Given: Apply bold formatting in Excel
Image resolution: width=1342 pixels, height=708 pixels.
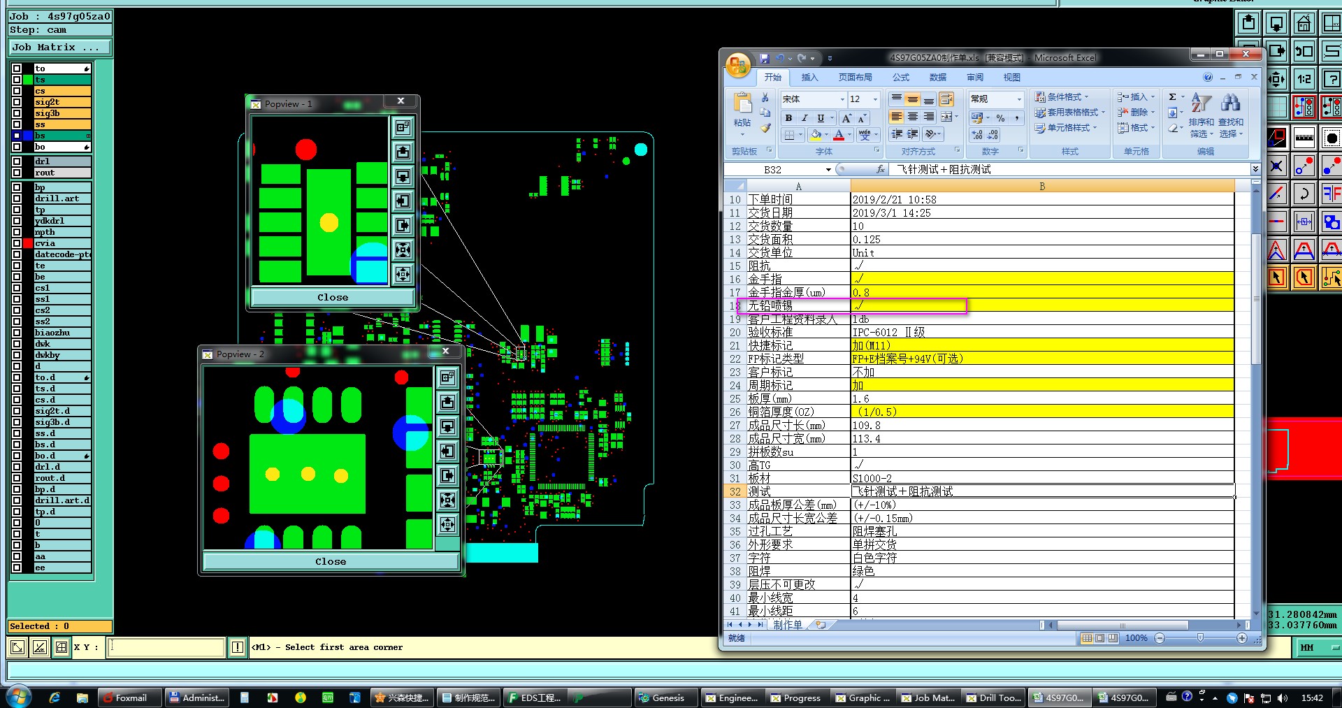Looking at the screenshot, I should click(x=788, y=118).
